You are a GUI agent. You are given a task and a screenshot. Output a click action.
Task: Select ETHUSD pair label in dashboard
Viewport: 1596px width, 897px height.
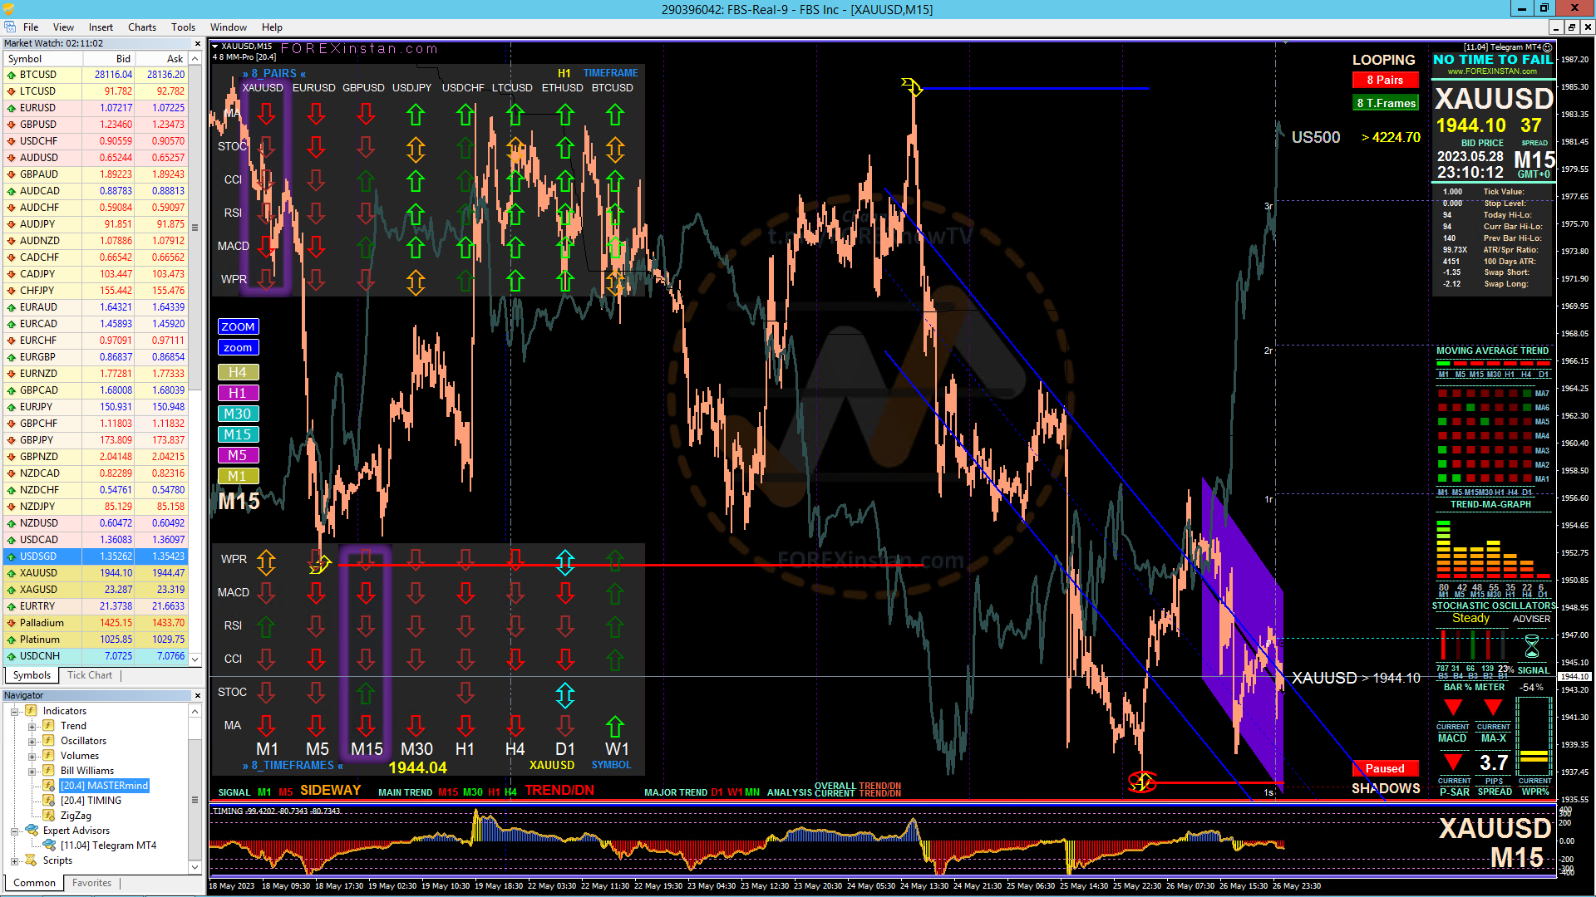(562, 87)
